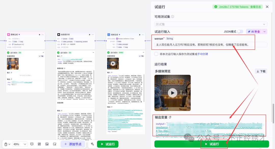
Task: Click the presentation screen icon in bottom toolbar
Action: (55, 144)
